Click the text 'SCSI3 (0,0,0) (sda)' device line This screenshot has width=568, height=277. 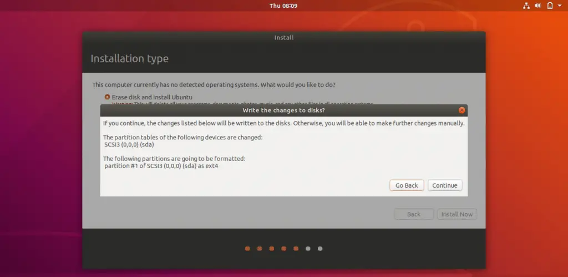129,145
